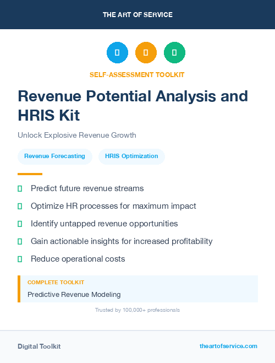This screenshot has width=275, height=363.
Task: Click the Revenue Potential Analysis and HRIS Kit title
Action: pos(133,106)
